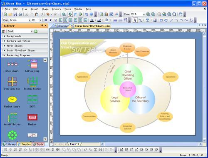The width and height of the screenshot is (208, 158).
Task: Open the Undo history dropdown arrow
Action: 52,14
